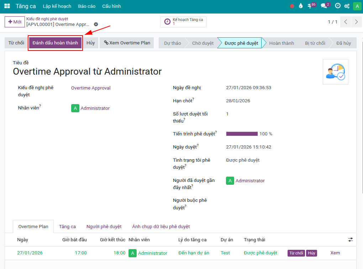Click the red recording dot icon
363x269 pixels.
click(x=292, y=6)
